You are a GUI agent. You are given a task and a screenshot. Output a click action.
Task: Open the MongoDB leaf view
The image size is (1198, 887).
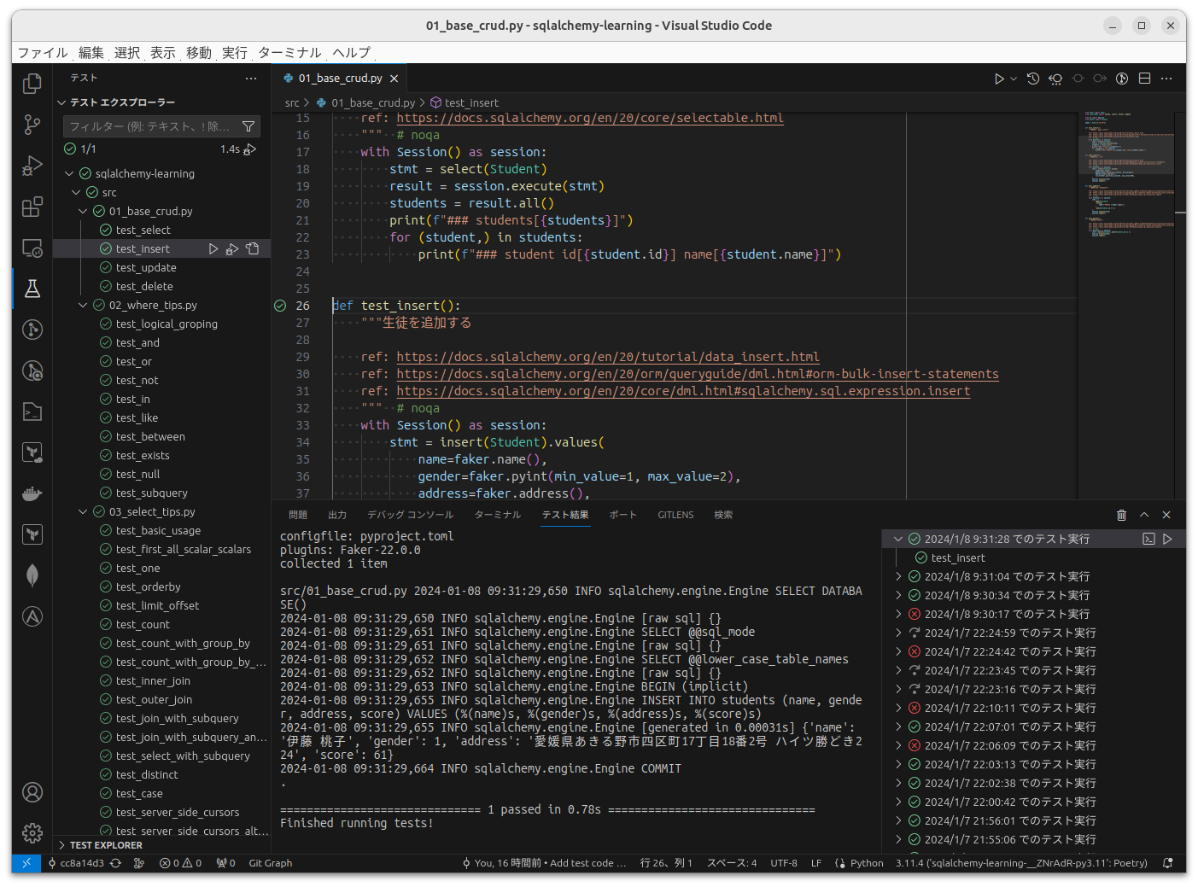pyautogui.click(x=32, y=575)
